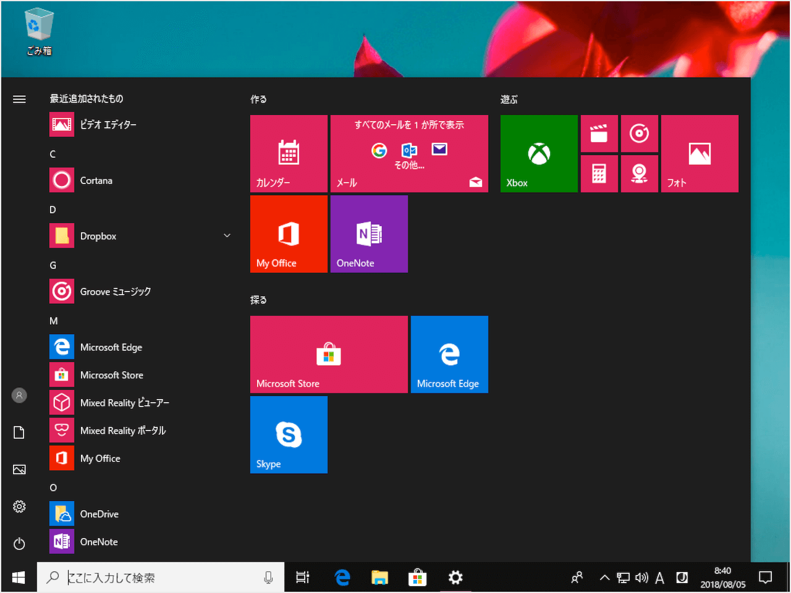Screen dimensions: 791x593
Task: Open Task View on the taskbar
Action: (302, 578)
